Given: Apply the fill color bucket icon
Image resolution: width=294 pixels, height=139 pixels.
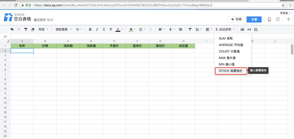Looking at the screenshot, I should click(x=131, y=29).
